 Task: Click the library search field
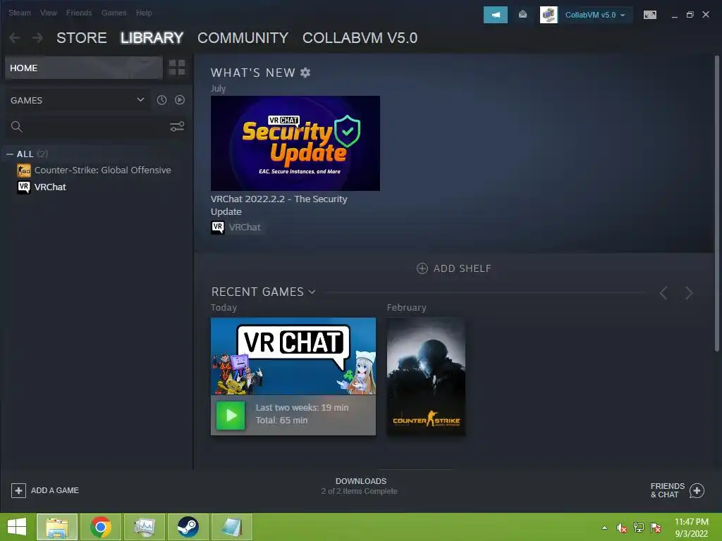pos(87,127)
